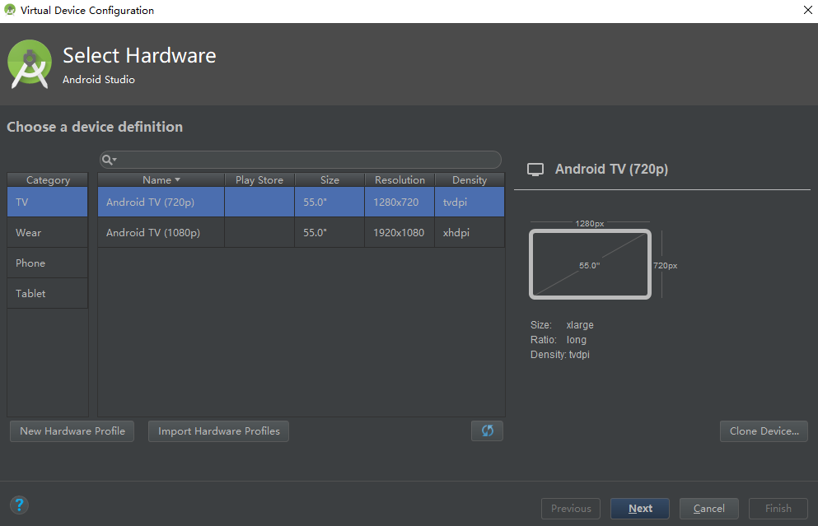
Task: Sort devices by Name column arrow
Action: (177, 179)
